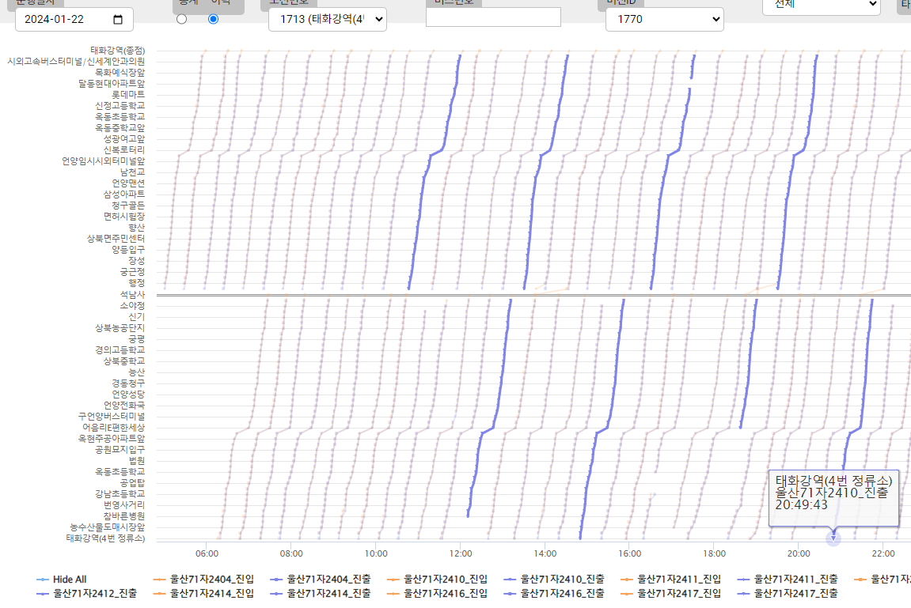
Task: Click highlighted data point at 20:49:43
Action: point(833,538)
